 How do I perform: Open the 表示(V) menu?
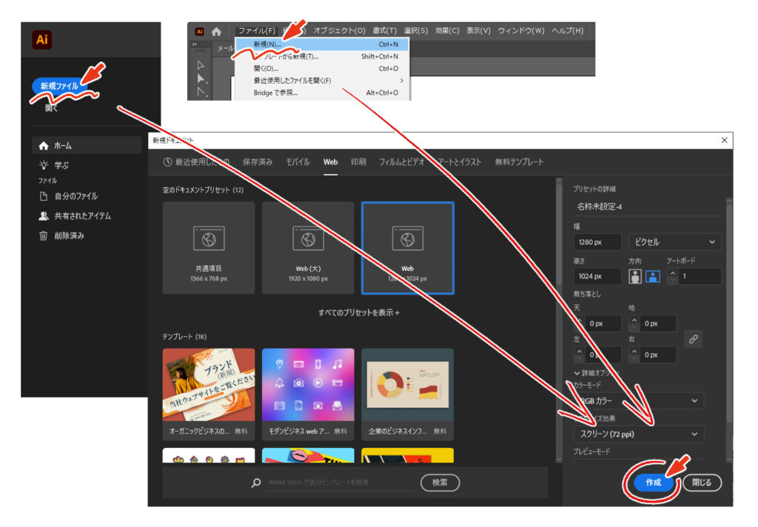pyautogui.click(x=478, y=30)
